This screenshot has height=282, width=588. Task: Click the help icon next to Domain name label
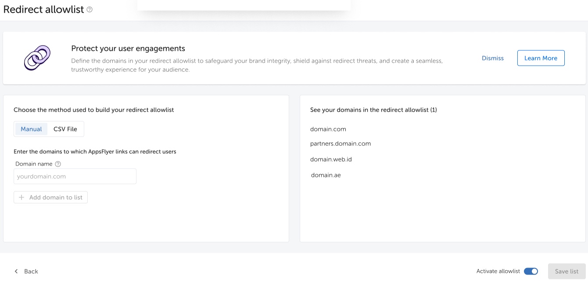57,163
